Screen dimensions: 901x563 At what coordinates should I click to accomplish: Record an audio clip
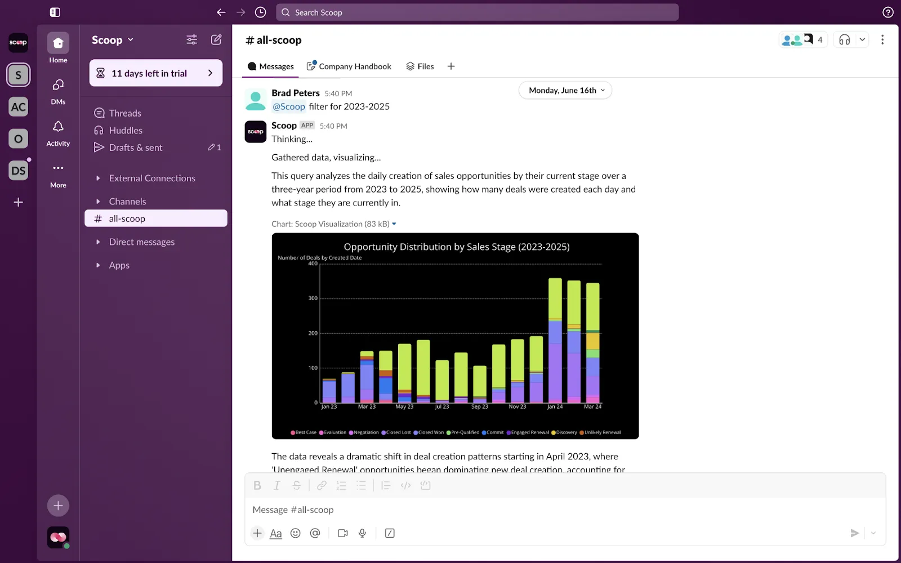tap(362, 533)
